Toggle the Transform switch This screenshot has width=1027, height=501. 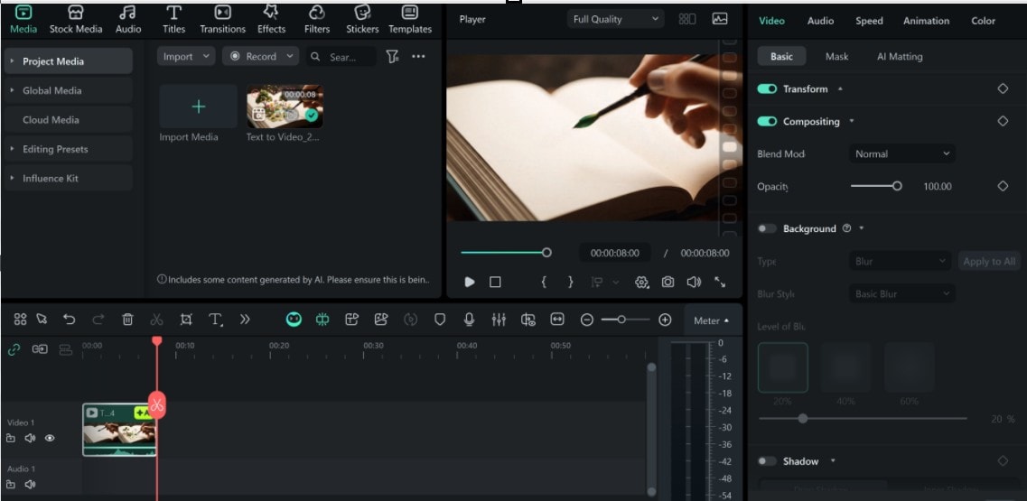point(767,88)
